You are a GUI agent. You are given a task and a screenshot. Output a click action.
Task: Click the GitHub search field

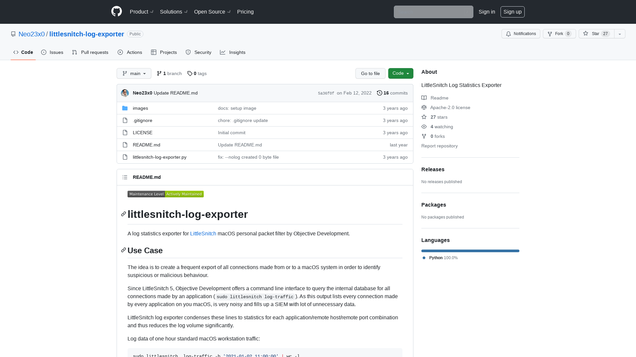click(x=433, y=12)
